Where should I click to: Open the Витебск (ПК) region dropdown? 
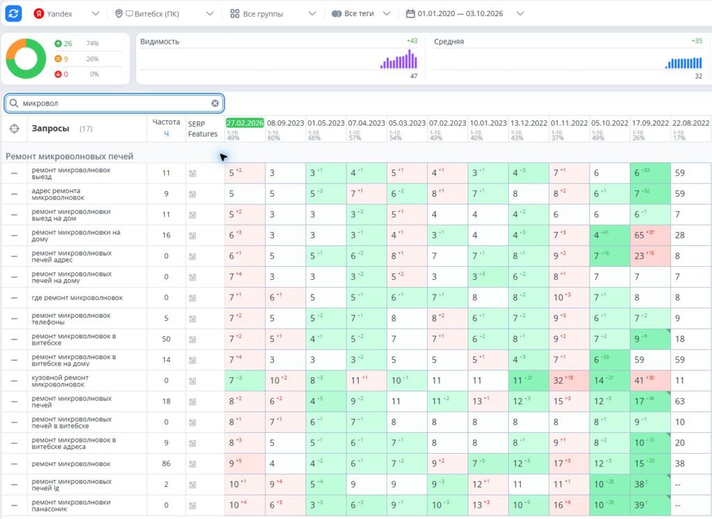point(164,14)
